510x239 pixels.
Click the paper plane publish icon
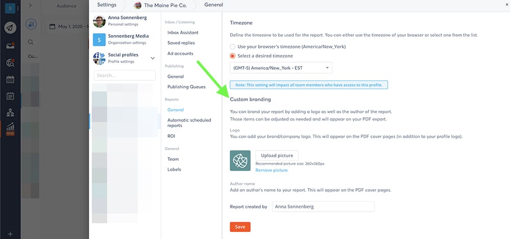(10, 28)
